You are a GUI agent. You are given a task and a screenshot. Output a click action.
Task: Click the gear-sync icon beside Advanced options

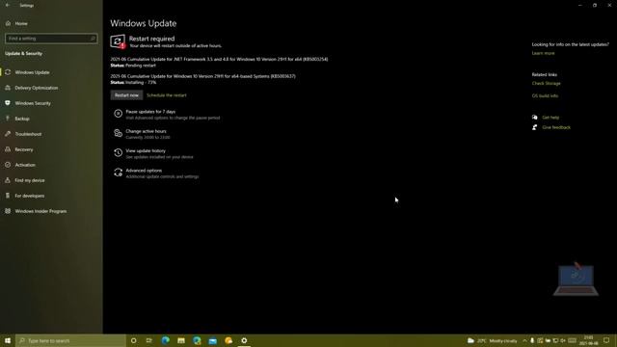tap(118, 173)
